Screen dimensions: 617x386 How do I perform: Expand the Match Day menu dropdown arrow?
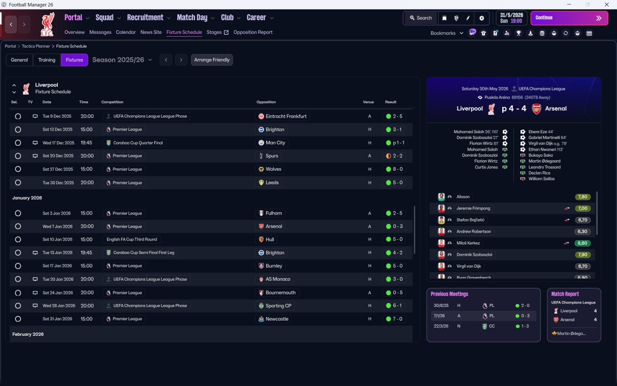click(x=213, y=18)
